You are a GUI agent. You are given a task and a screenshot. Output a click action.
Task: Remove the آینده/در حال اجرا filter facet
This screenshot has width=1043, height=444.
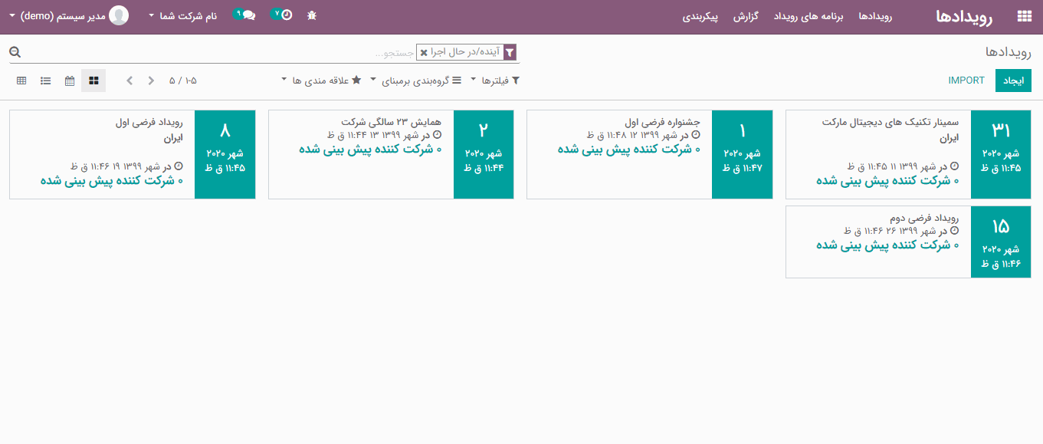424,53
